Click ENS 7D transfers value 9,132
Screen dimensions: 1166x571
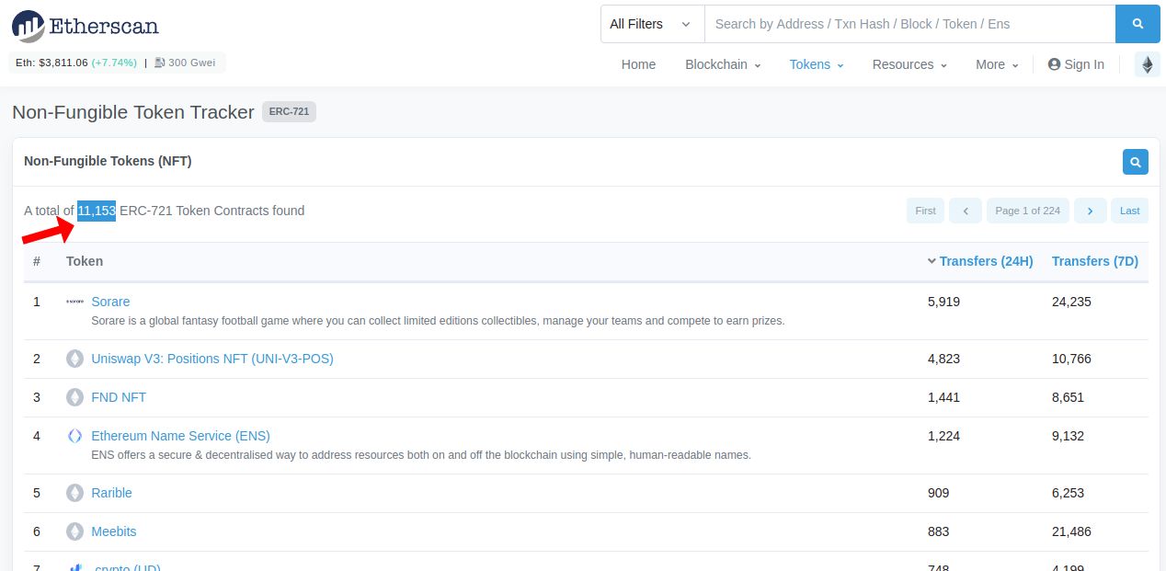(1068, 436)
